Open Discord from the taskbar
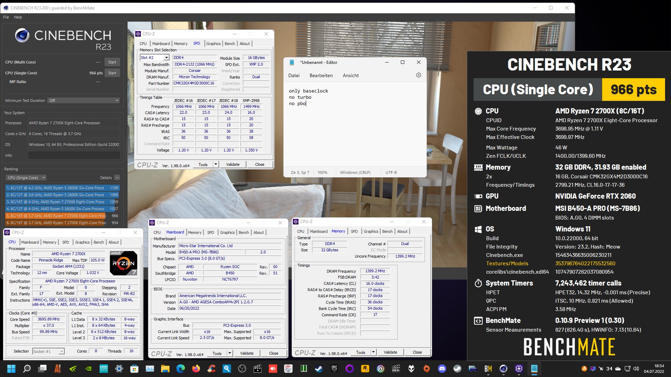The image size is (671, 377). [x=442, y=369]
